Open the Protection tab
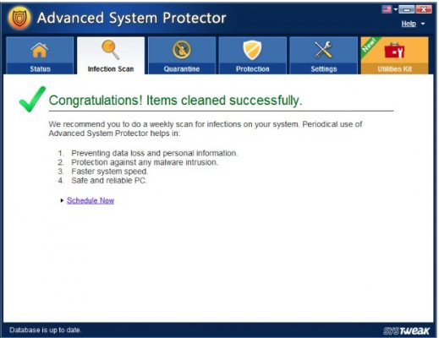This screenshot has height=338, width=439. (253, 56)
